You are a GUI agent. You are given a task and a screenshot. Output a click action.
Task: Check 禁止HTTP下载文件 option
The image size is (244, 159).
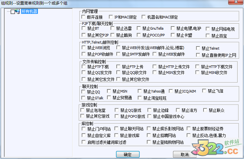click(197, 67)
